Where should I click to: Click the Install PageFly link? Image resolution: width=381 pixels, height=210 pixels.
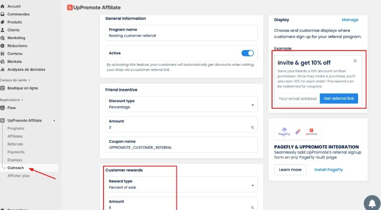pos(328,170)
